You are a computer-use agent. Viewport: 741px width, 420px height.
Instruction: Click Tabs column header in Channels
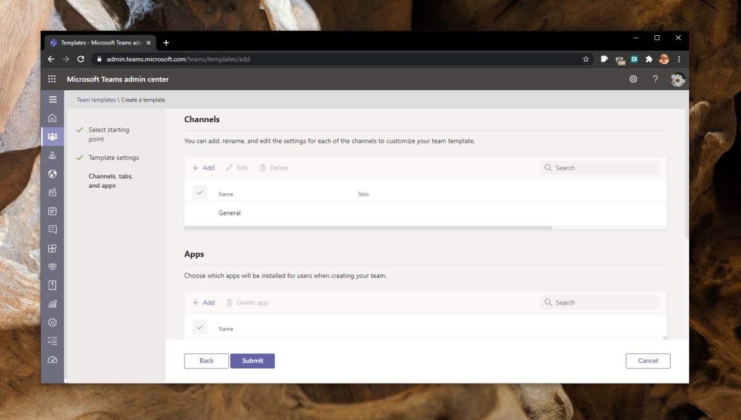(x=363, y=194)
